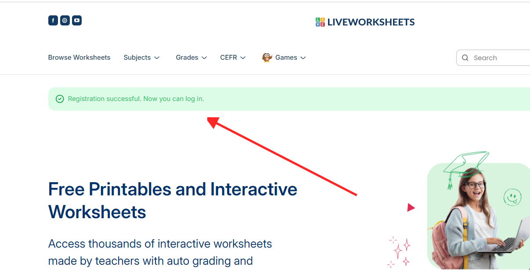Click the green checkmark success icon
This screenshot has width=530, height=270.
pos(60,99)
